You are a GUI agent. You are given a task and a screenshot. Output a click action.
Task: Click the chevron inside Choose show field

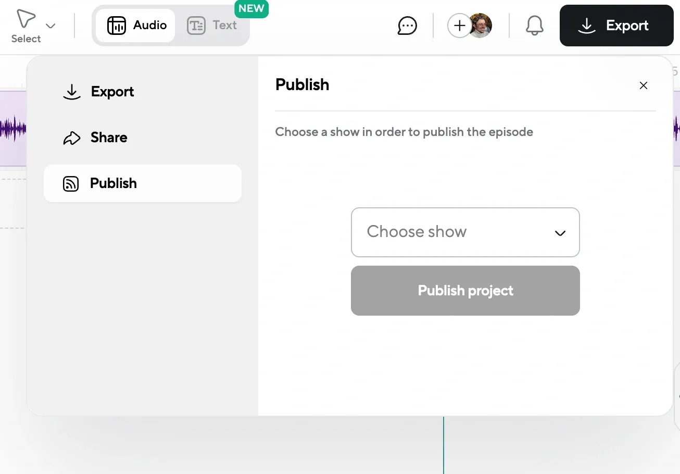click(x=560, y=233)
